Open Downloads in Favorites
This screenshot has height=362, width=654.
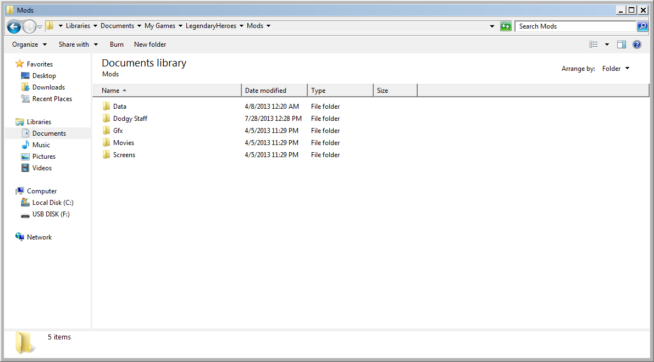coord(48,87)
